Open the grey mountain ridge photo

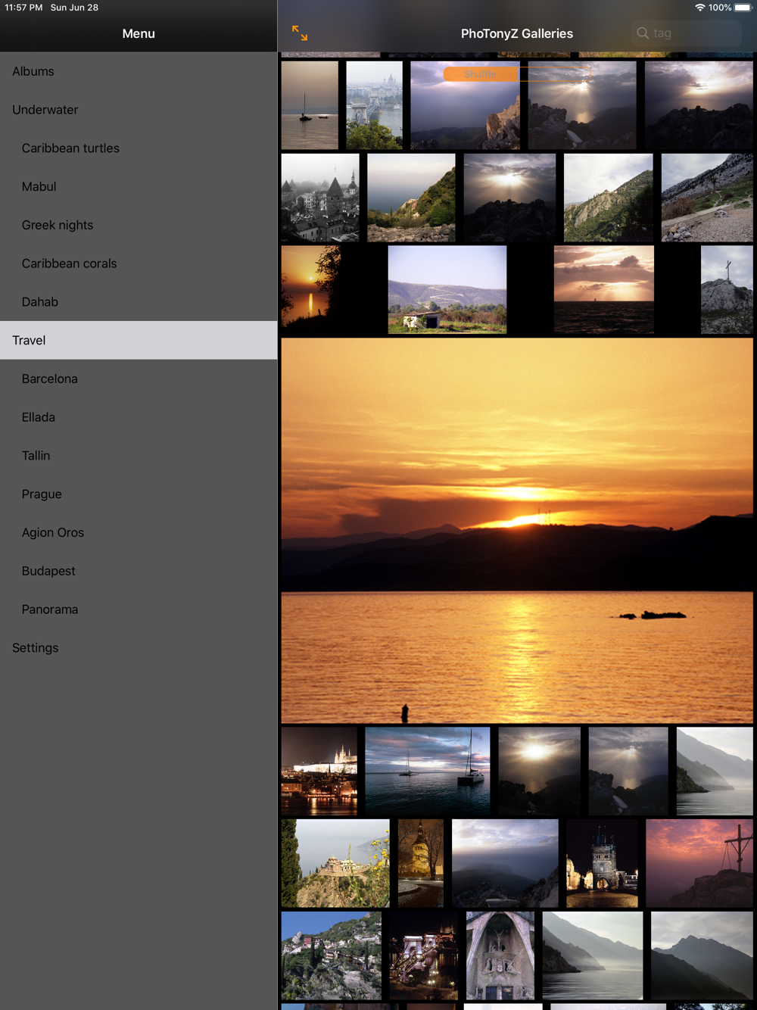[x=702, y=955]
